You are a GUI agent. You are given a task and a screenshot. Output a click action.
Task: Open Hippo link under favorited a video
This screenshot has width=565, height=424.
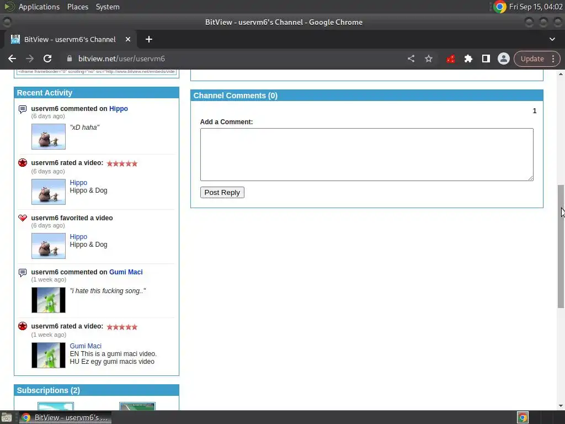tap(78, 237)
